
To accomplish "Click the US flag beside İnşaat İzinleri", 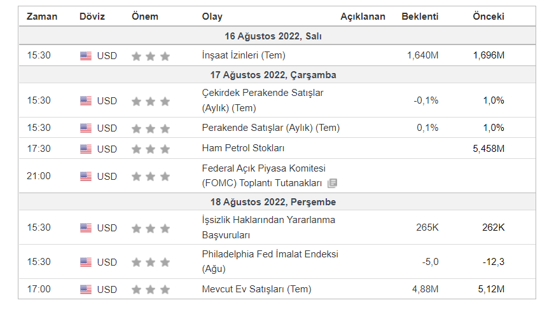I will (86, 56).
